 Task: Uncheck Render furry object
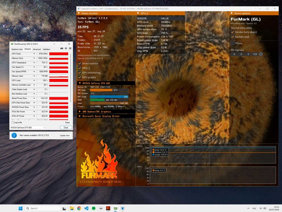233,32
